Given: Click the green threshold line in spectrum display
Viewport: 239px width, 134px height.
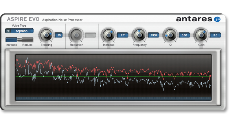Looking at the screenshot, I should [113, 76].
